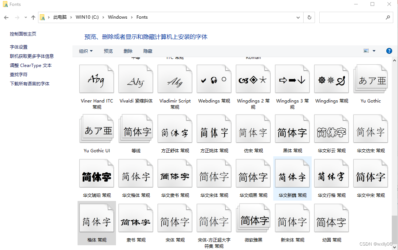398x250 pixels.
Task: Select the Vivaldi 紧缩斜体 font icon
Action: 136,79
